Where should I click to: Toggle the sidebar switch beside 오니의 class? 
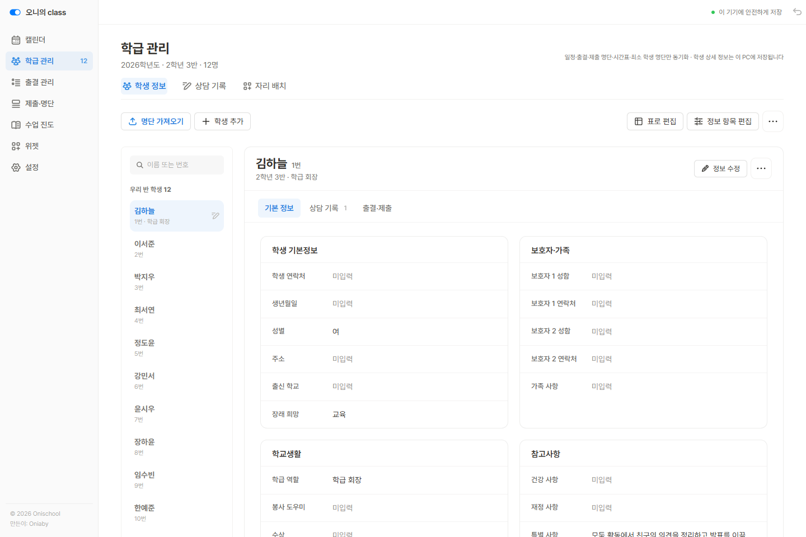point(15,12)
